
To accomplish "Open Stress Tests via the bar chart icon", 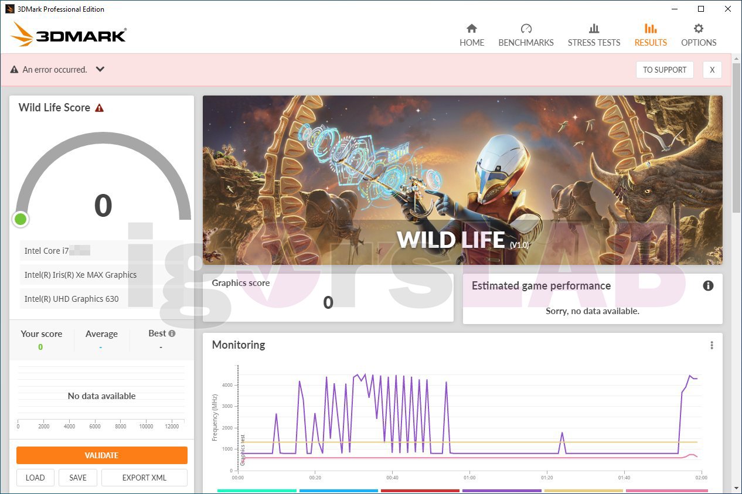I will [594, 29].
